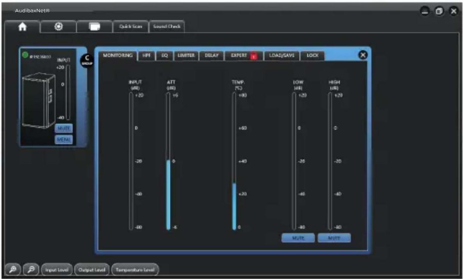The image size is (463, 279).
Task: Open the DELAY tab
Action: pyautogui.click(x=211, y=56)
